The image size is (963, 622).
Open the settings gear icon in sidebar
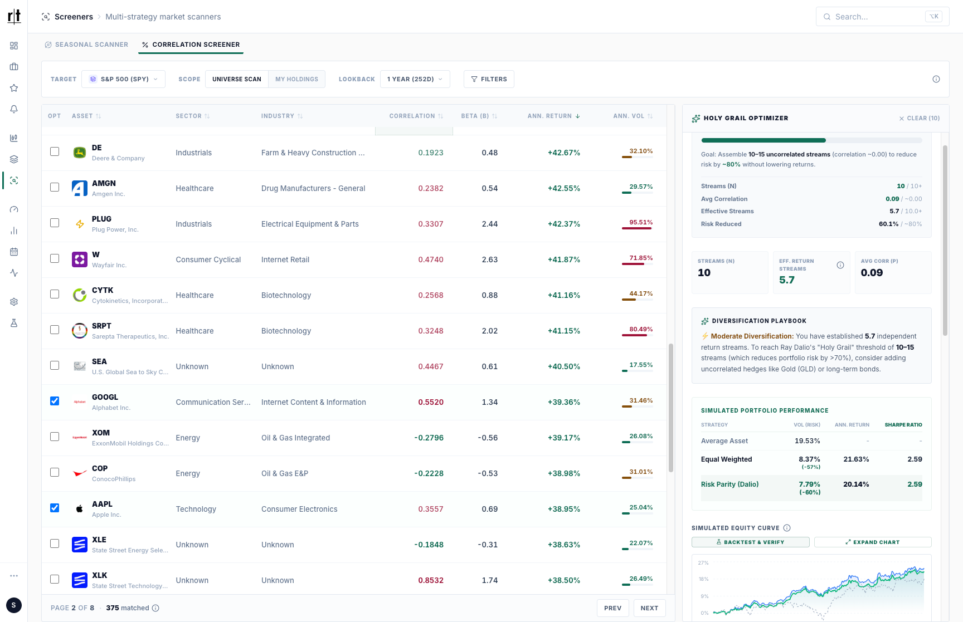14,302
